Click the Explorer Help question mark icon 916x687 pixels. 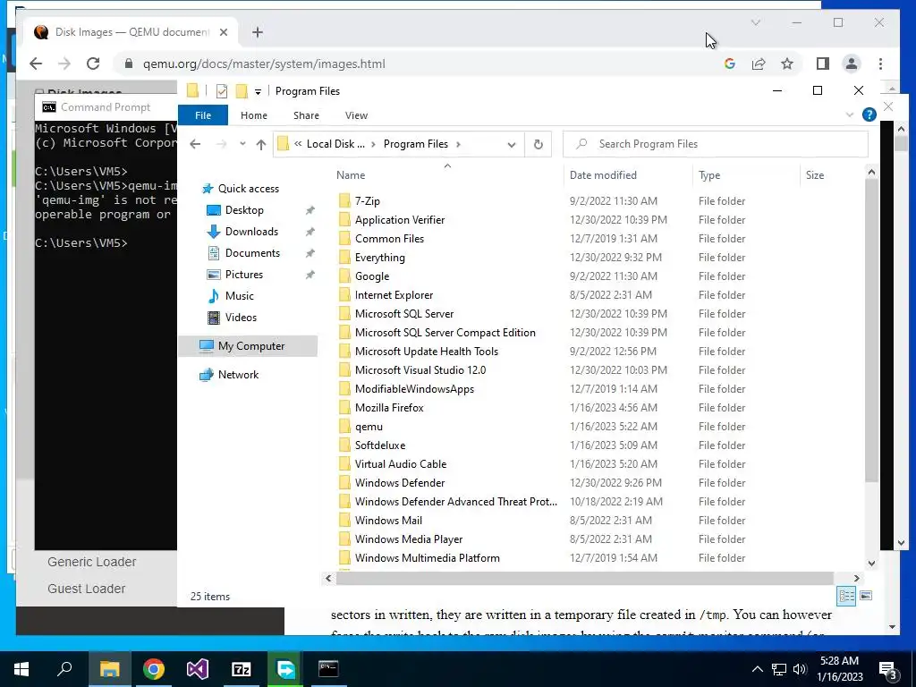[x=869, y=115]
